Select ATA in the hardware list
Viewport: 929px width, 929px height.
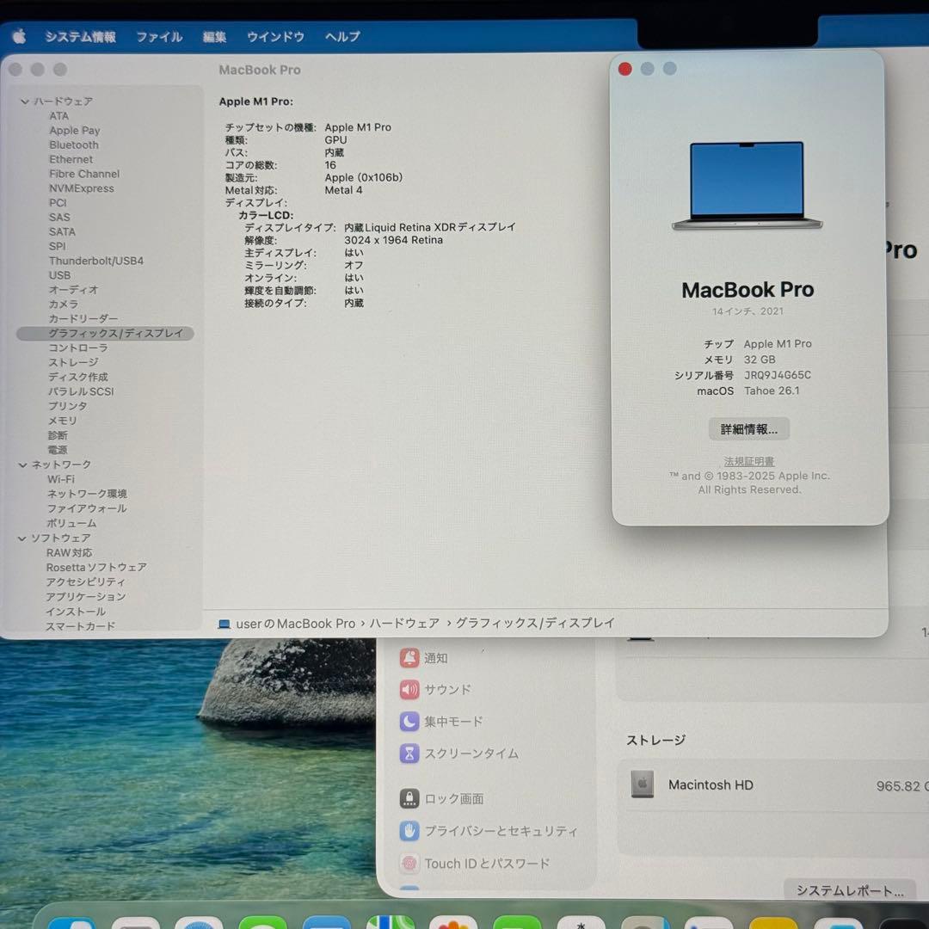[58, 116]
